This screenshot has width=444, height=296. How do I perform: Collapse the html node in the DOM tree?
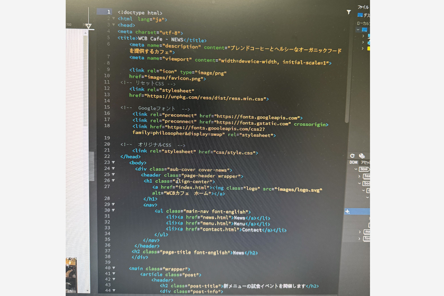(356, 169)
